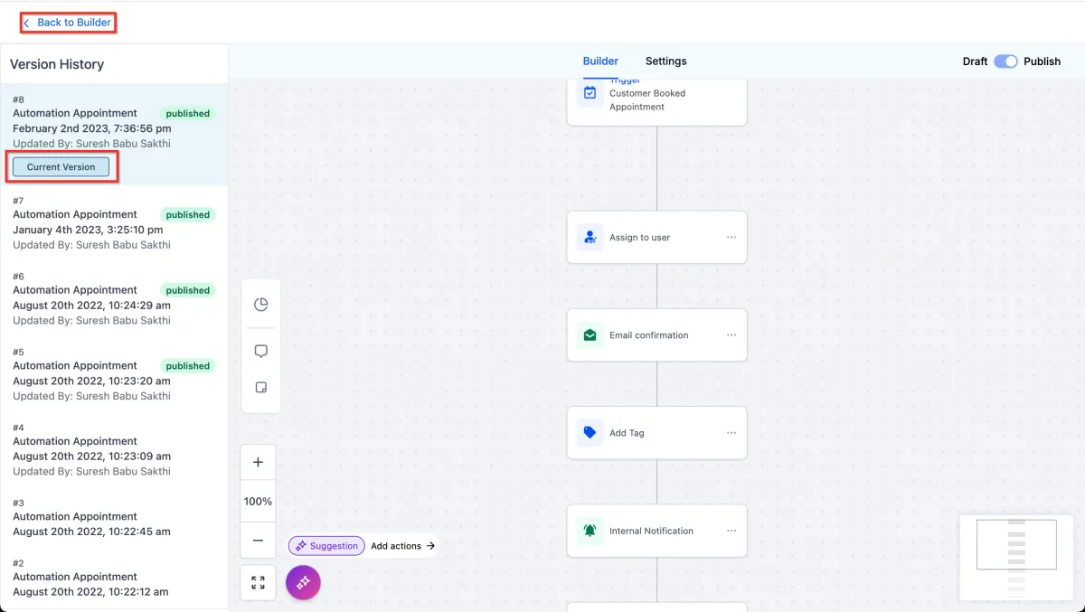Go Back to Builder

(68, 23)
